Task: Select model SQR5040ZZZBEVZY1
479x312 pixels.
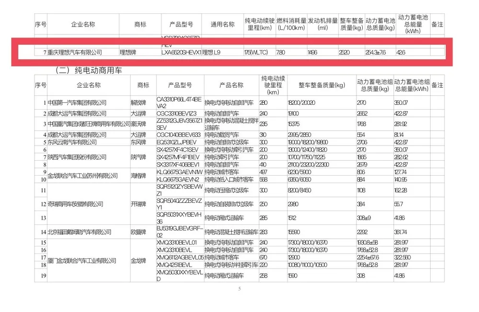Action: 179,204
